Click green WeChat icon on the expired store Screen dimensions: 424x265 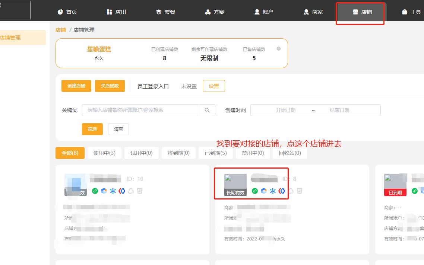pos(415,191)
